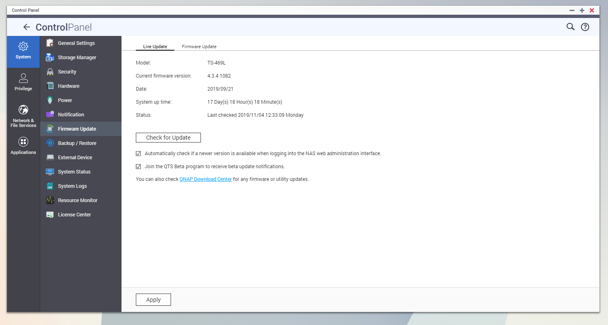
Task: Switch to the Live Update tab
Action: [155, 47]
